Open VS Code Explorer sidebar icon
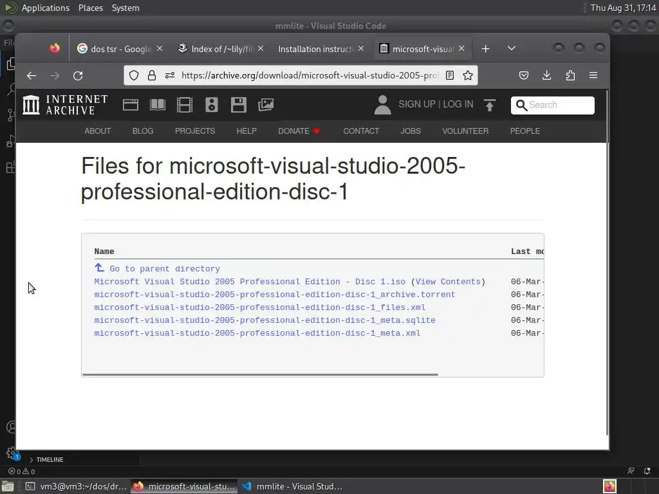 click(x=10, y=64)
